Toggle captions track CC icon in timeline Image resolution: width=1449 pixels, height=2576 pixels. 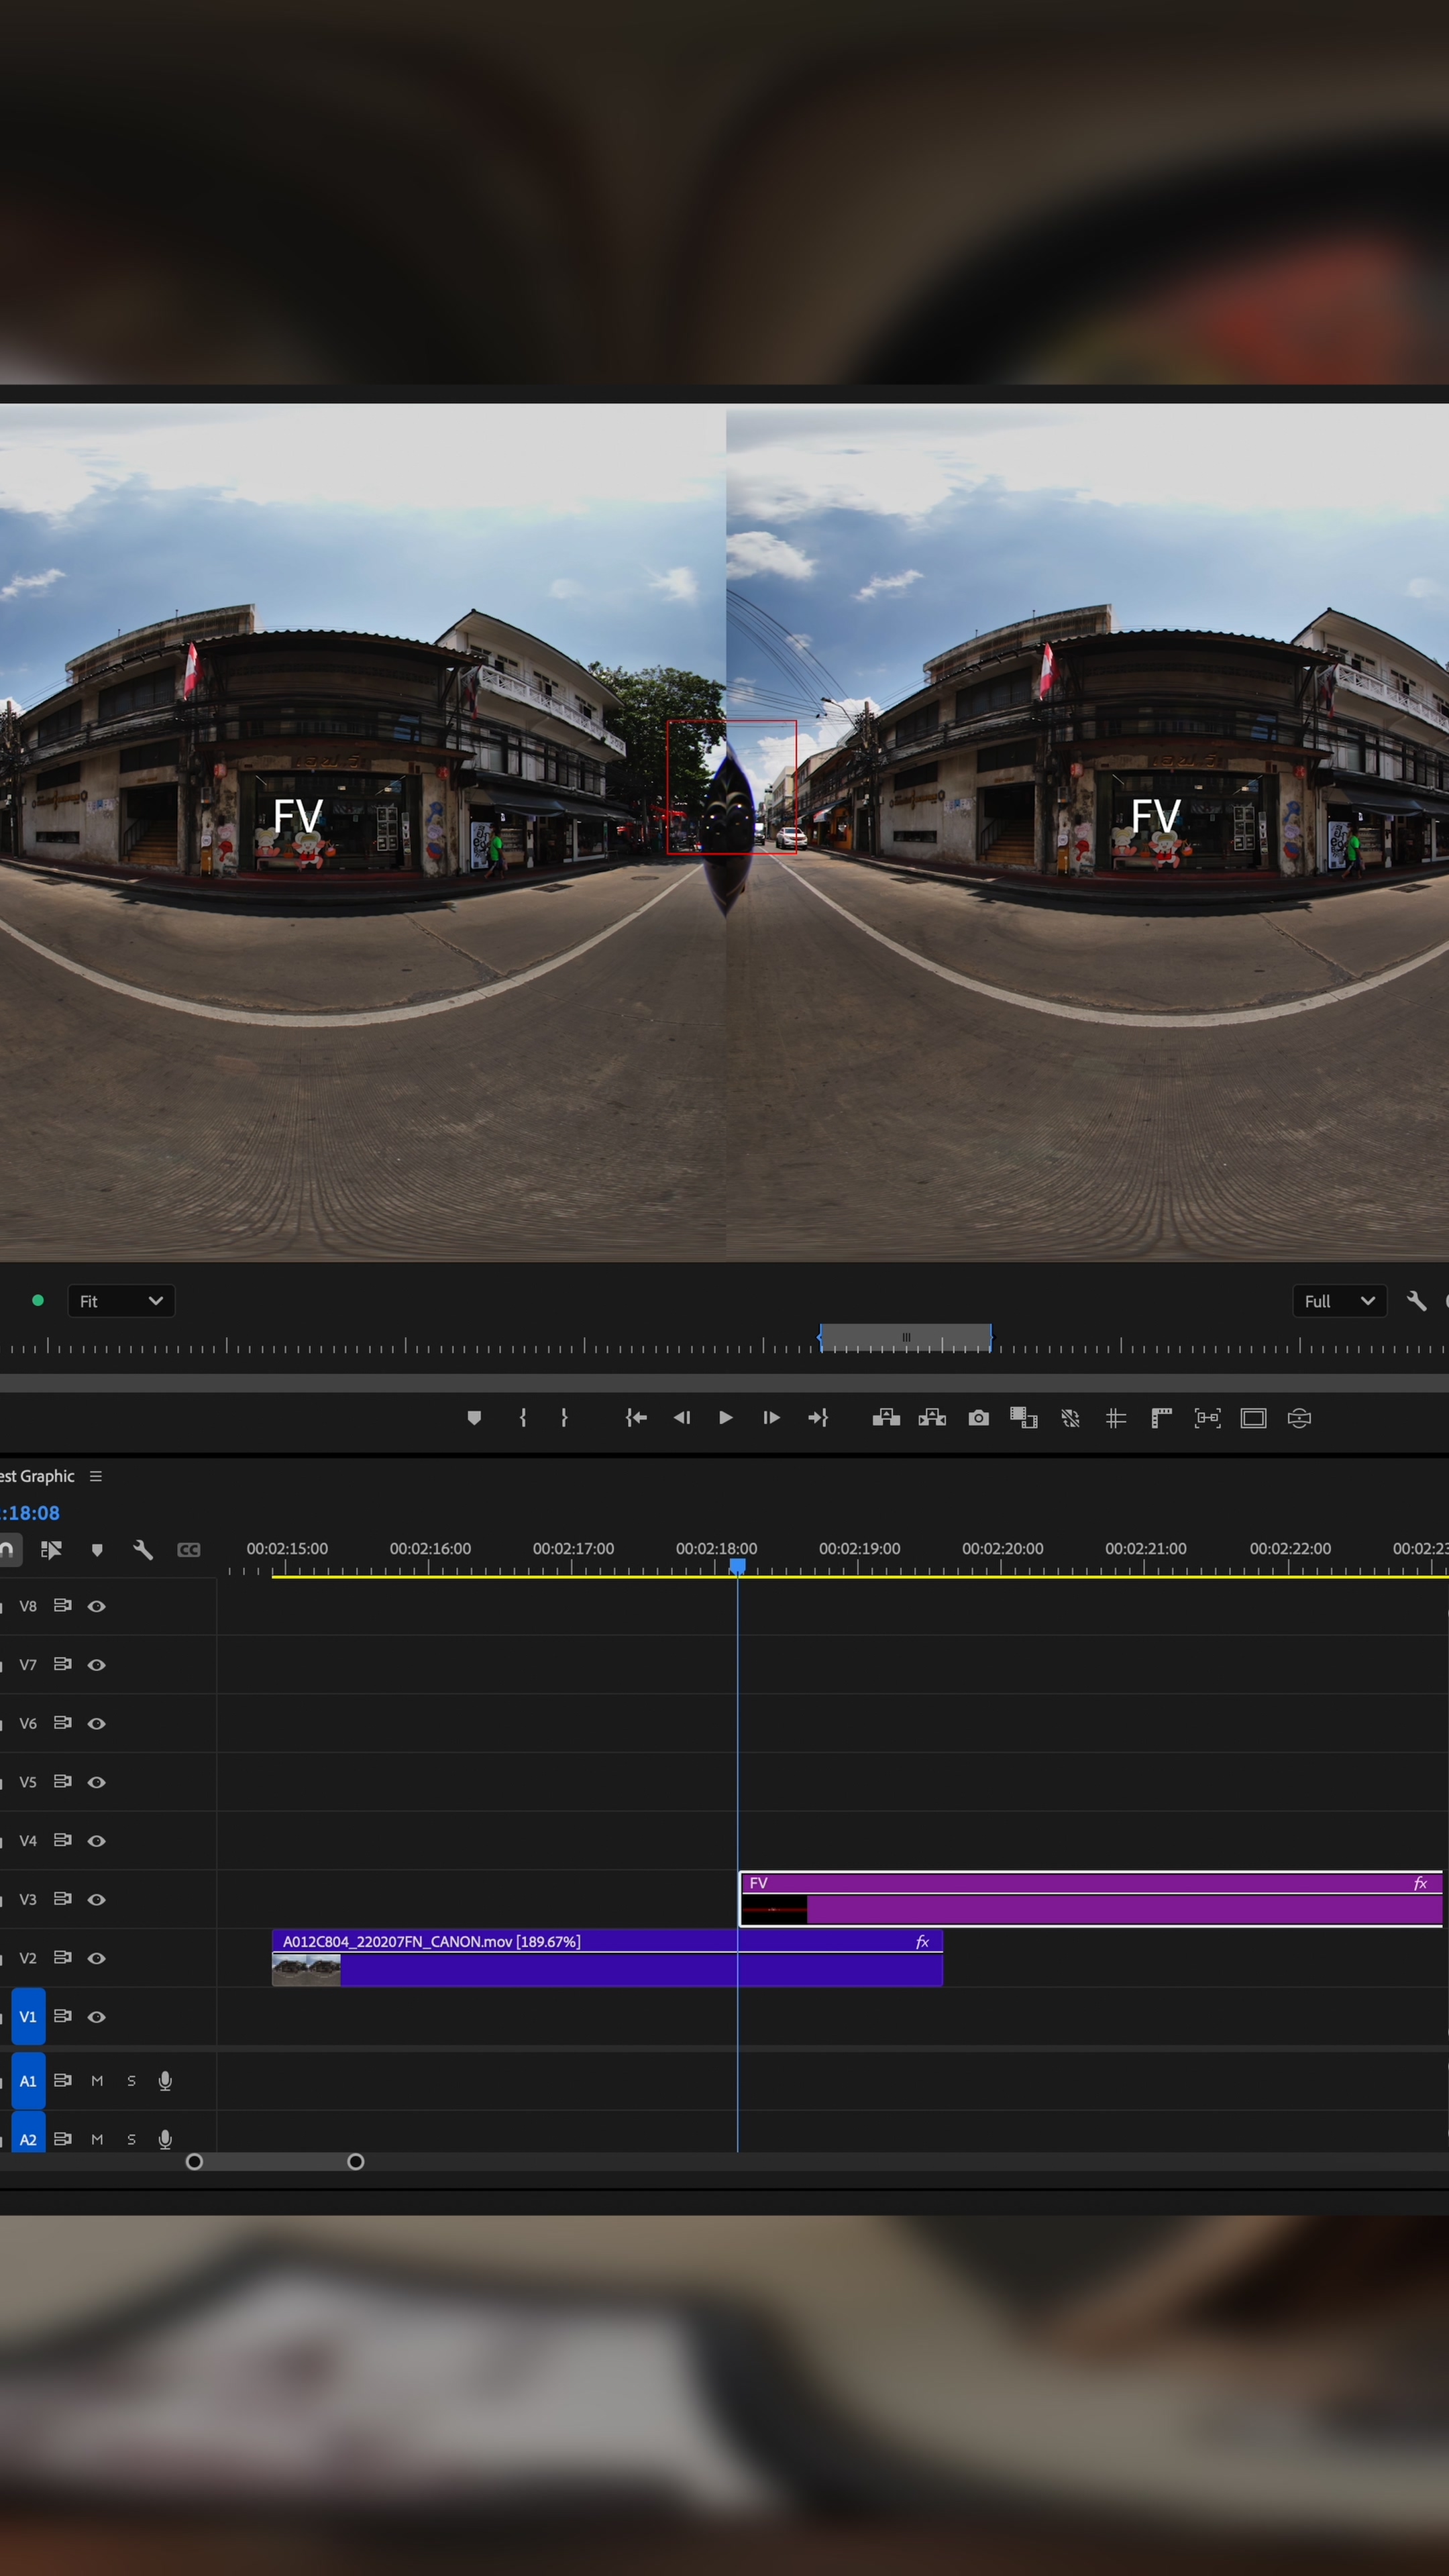point(189,1550)
